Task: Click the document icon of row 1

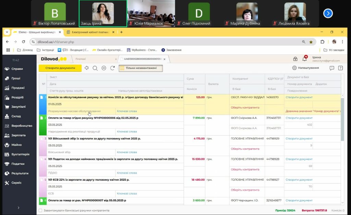Action: (41, 97)
